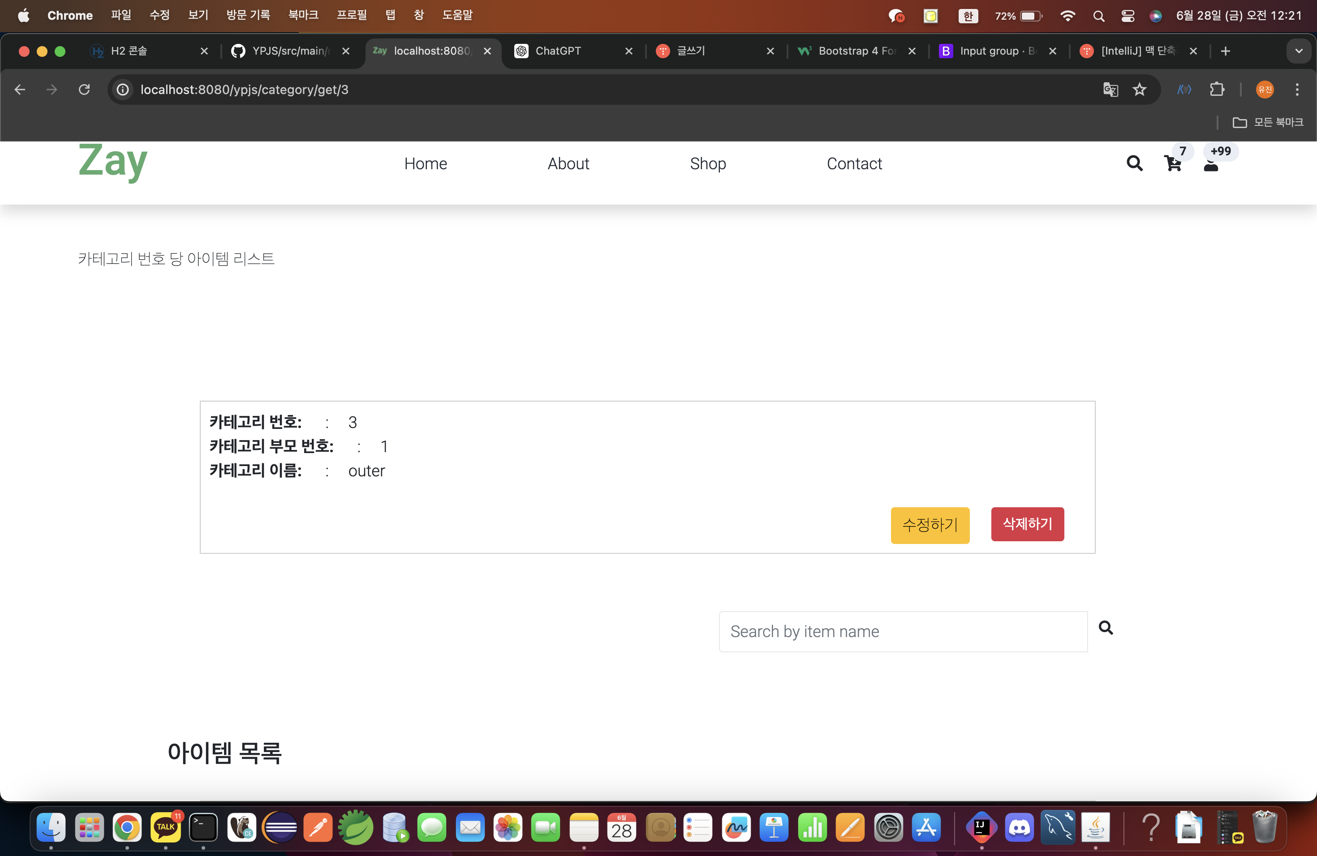The width and height of the screenshot is (1317, 856).
Task: Click the Wi-Fi status icon
Action: click(x=1067, y=16)
